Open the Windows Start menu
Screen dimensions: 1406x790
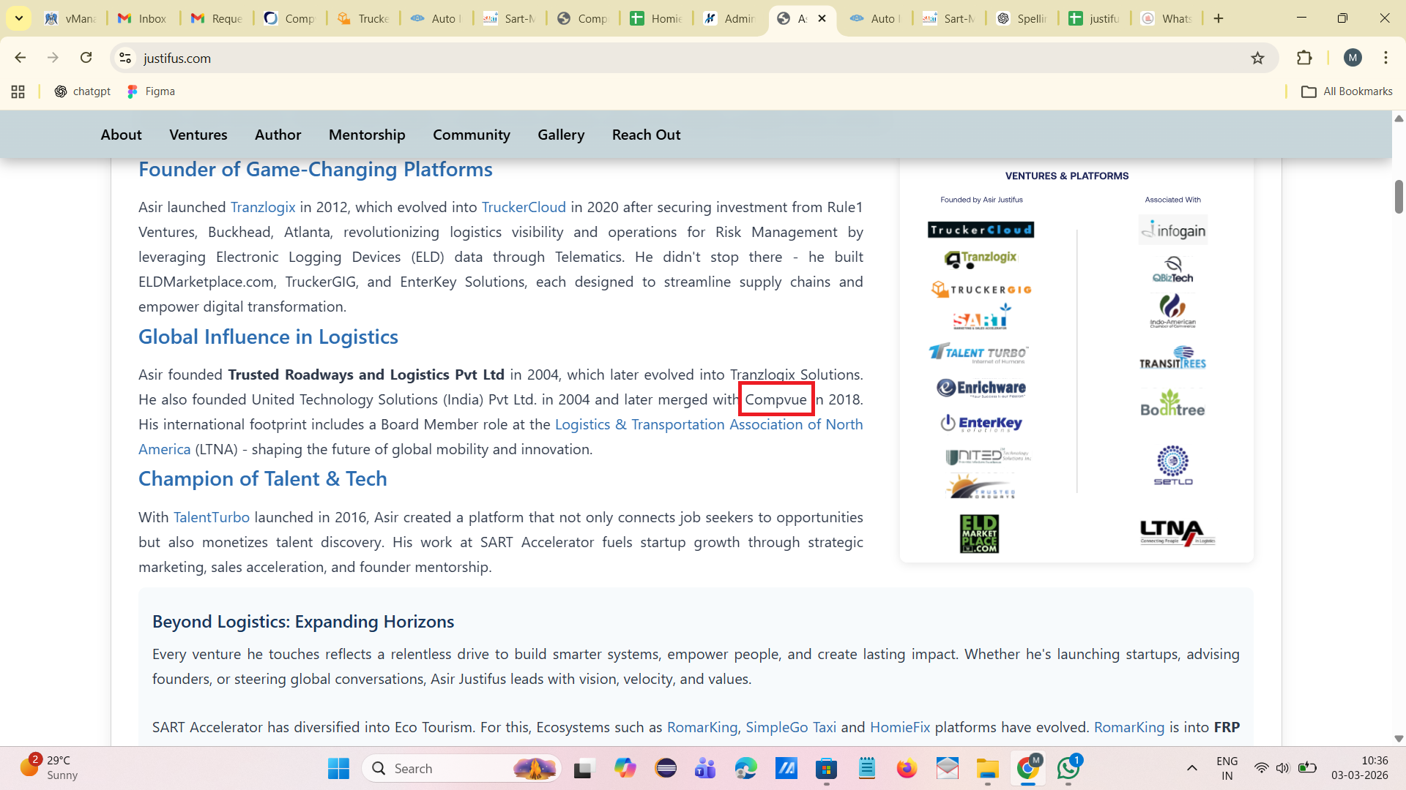tap(338, 769)
